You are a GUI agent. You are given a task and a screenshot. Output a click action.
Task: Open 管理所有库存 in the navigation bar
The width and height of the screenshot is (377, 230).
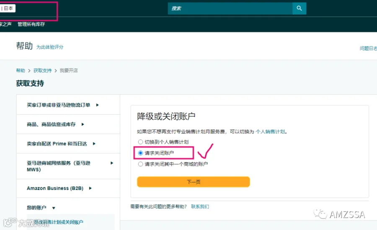click(x=31, y=24)
